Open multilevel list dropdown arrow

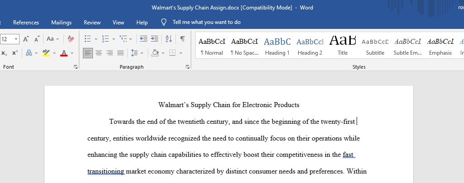(131, 39)
